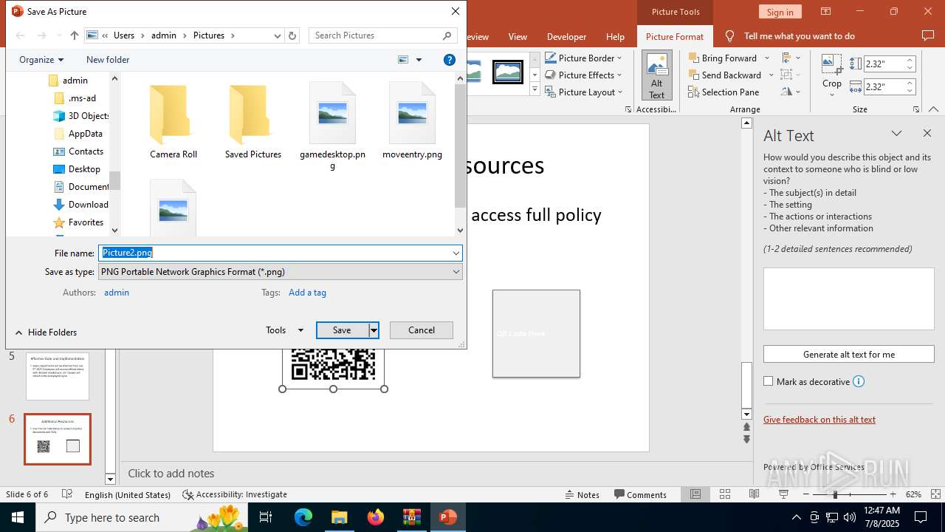Go up one folder level in Save dialog
Screen dimensions: 945x532
click(74, 35)
